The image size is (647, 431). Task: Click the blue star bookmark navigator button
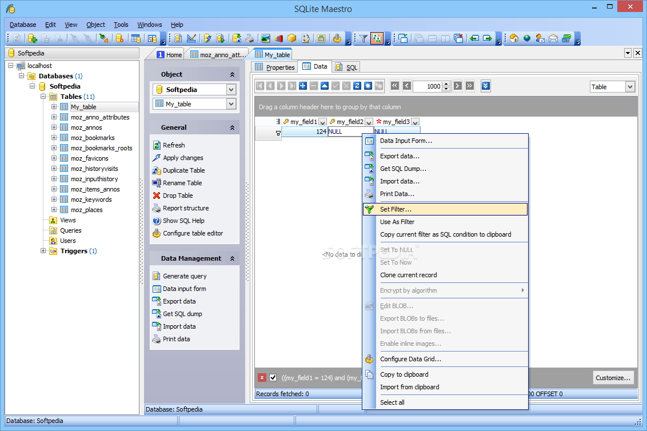(368, 86)
